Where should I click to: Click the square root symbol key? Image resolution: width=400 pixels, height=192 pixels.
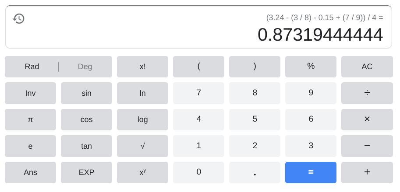142,146
